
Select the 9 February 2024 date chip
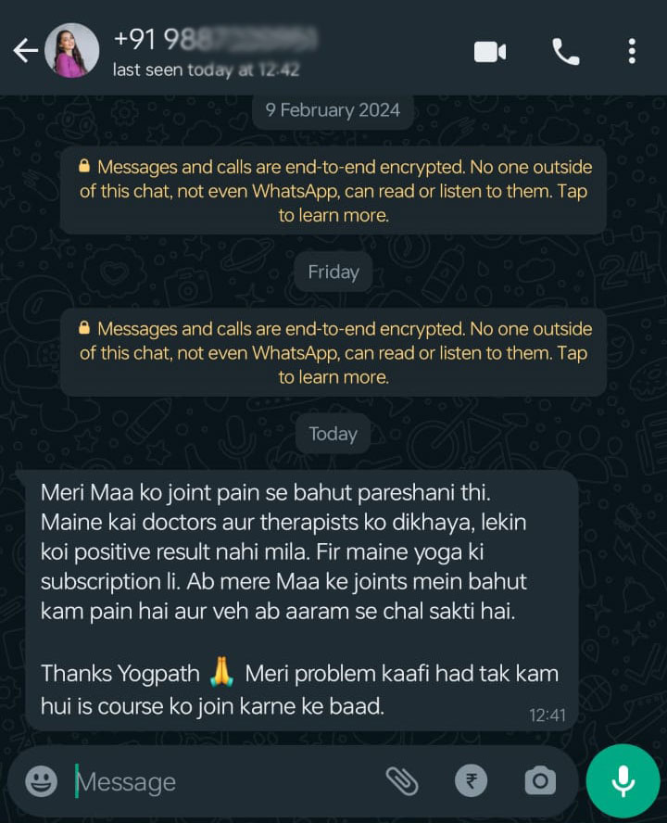click(333, 110)
